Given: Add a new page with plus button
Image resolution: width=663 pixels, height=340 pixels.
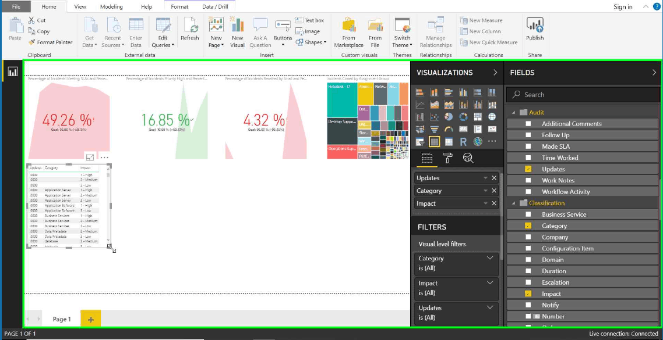Looking at the screenshot, I should 90,319.
